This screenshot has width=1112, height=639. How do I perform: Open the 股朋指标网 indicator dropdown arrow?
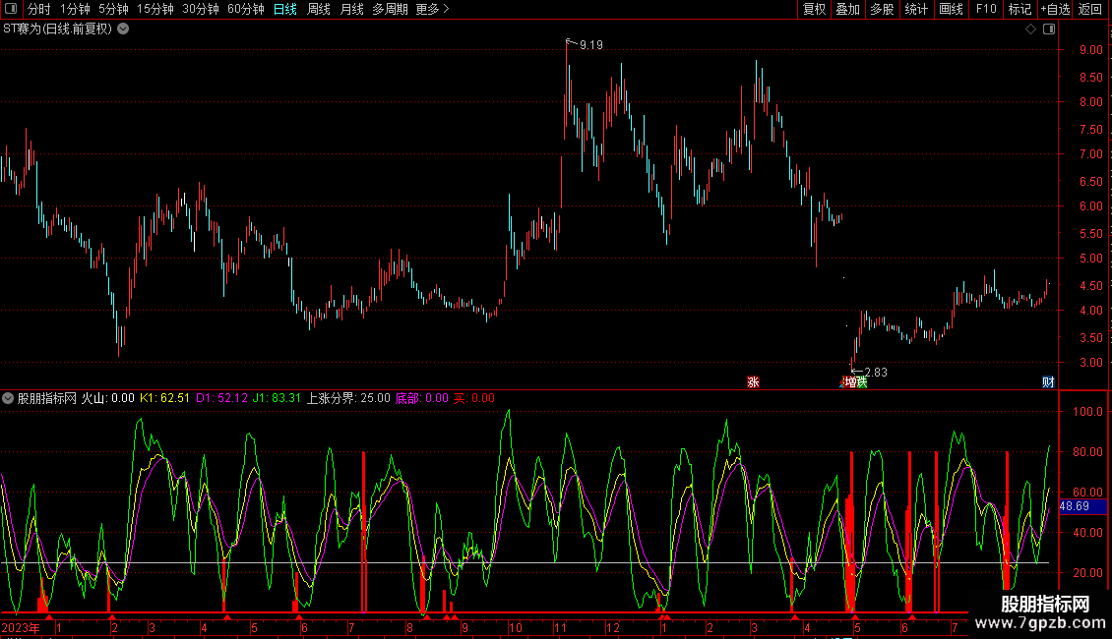coord(8,398)
